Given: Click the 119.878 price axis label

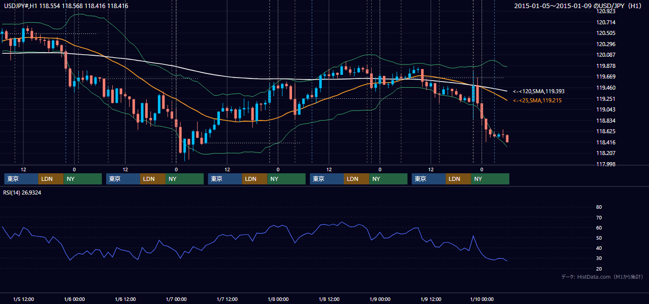Looking at the screenshot, I should click(x=607, y=66).
